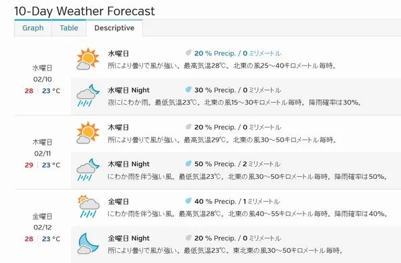
Task: Click the 金曜日 Night heading
Action: click(128, 238)
